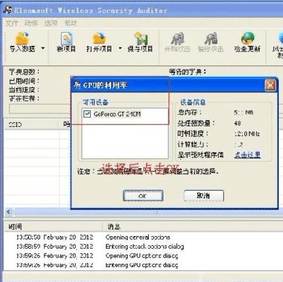Click OK in the GPU dialog
Viewport: 283px width, 282px height.
[x=143, y=196]
